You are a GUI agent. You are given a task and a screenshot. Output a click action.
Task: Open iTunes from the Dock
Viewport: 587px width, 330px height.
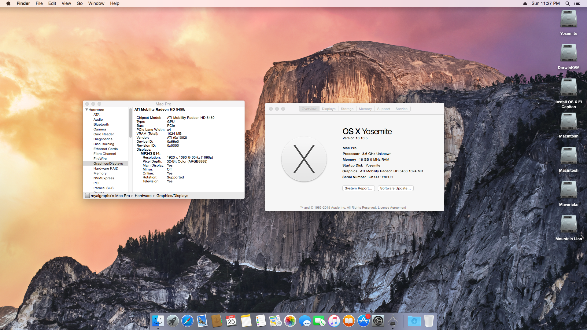pos(334,321)
